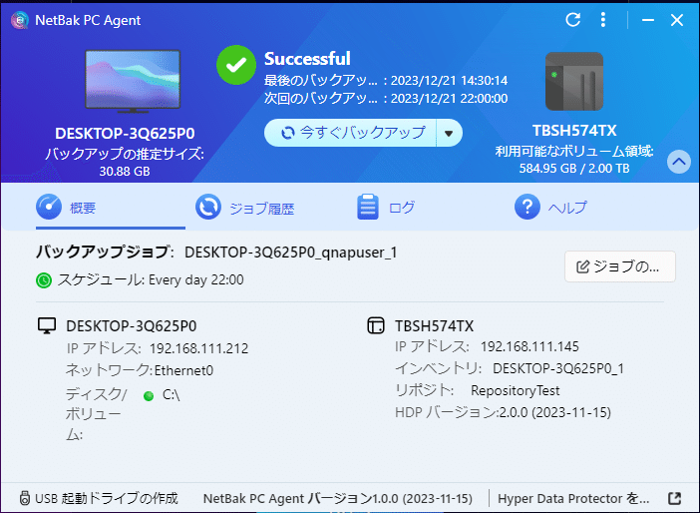Click the ログ clipboard icon
The height and width of the screenshot is (513, 700).
point(368,207)
